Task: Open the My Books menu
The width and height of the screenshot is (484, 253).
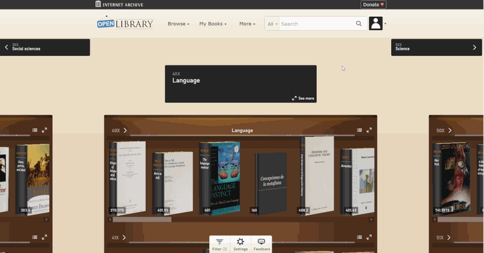Action: pos(213,24)
